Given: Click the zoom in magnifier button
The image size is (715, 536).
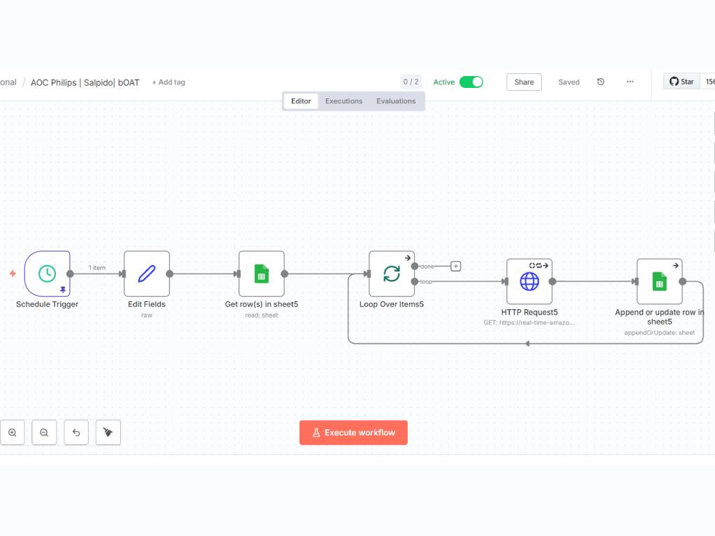Looking at the screenshot, I should click(13, 433).
